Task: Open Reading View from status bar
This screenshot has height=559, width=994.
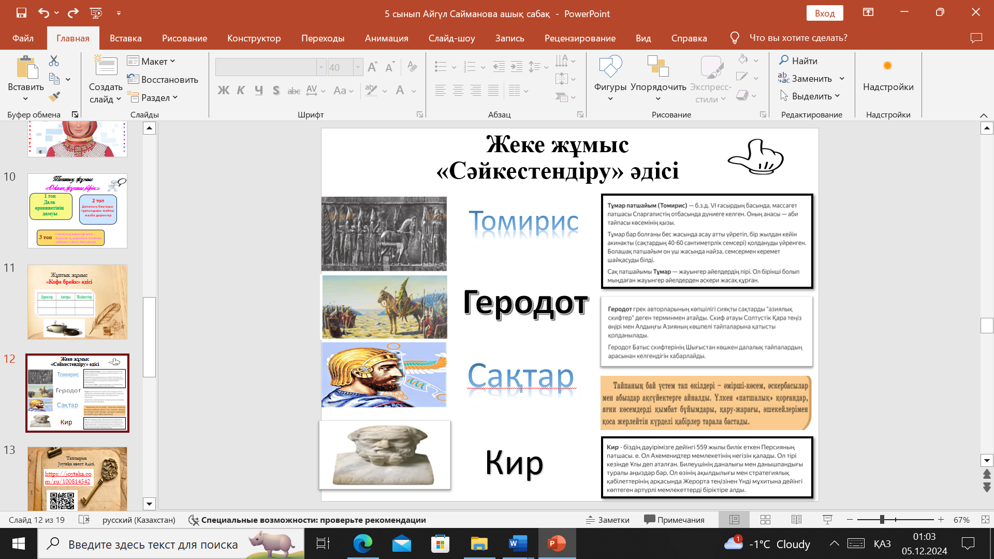Action: 796,520
